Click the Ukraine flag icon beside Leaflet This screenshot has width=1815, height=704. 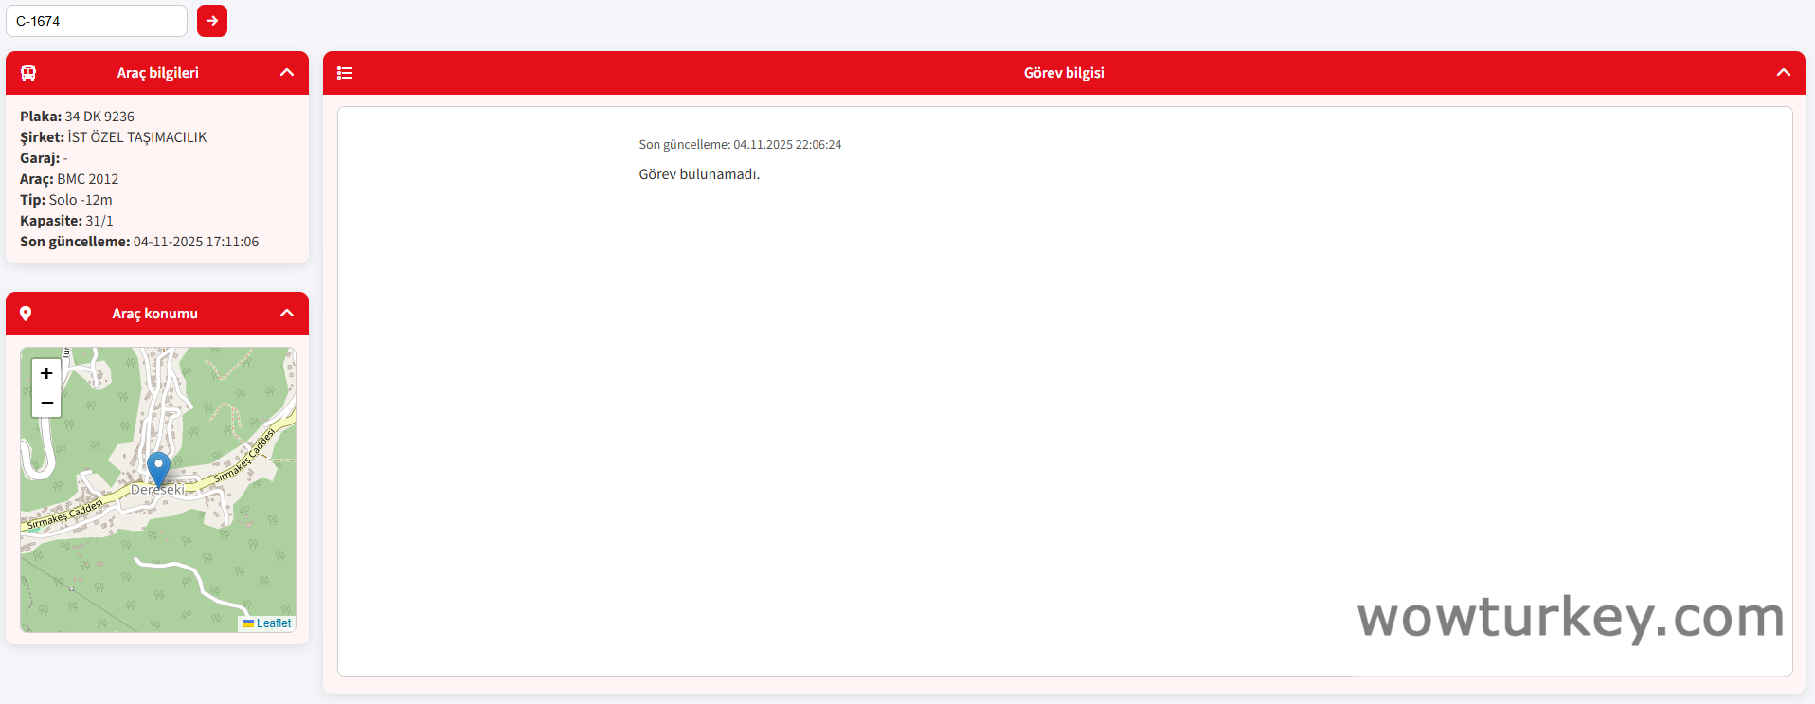click(248, 623)
